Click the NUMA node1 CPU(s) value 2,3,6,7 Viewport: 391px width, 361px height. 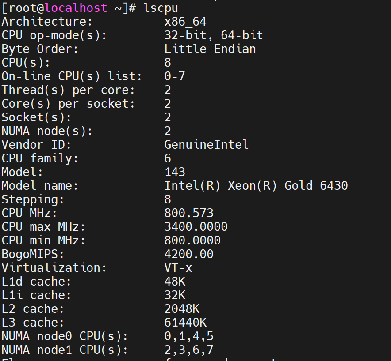(x=189, y=350)
